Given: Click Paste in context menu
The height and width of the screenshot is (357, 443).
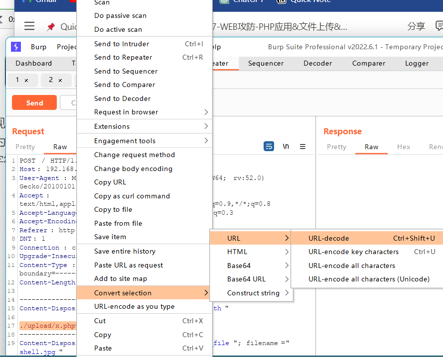Looking at the screenshot, I should pos(145,348).
